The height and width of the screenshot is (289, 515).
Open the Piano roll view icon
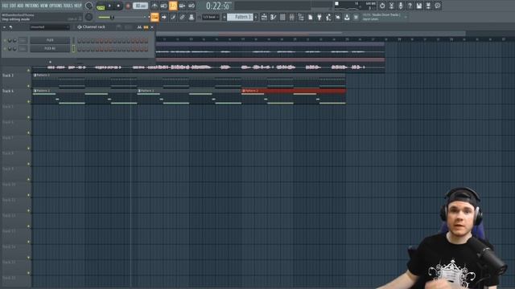coord(274,17)
